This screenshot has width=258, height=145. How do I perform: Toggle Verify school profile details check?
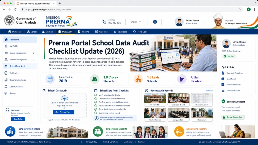(x=95, y=95)
